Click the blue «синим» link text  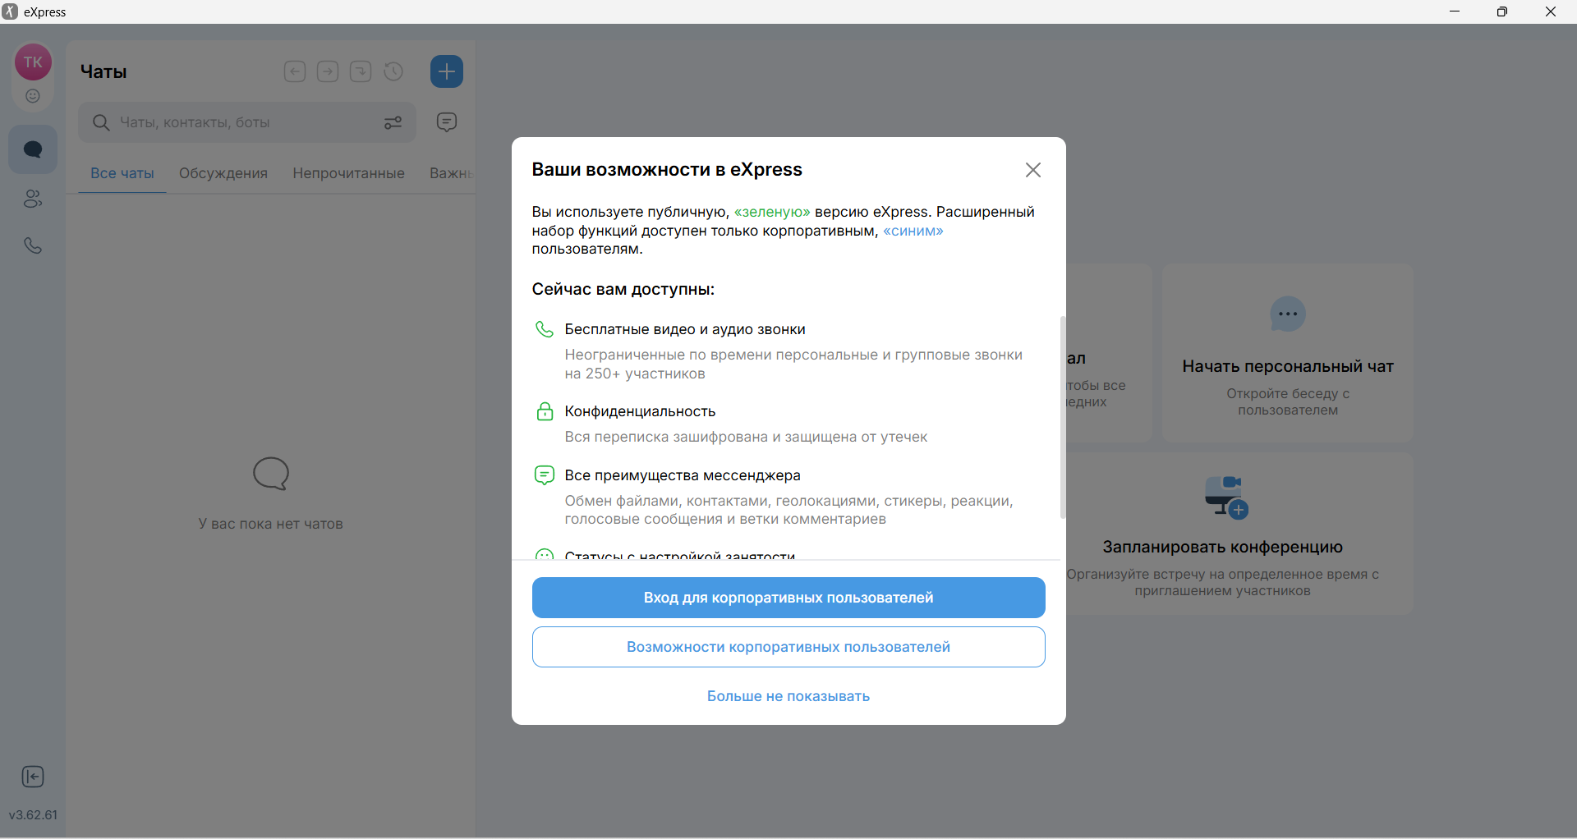coord(913,231)
